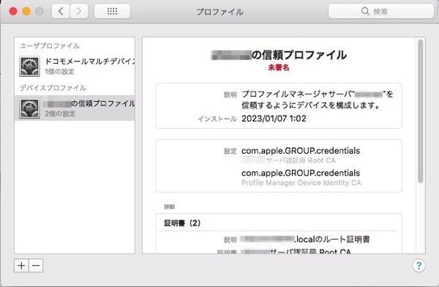Minimize the window with the yellow button
This screenshot has height=287, width=439.
[x=26, y=11]
